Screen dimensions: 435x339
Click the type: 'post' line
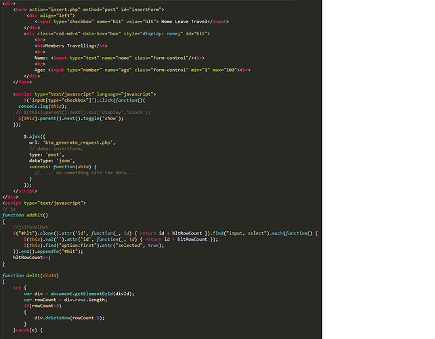point(47,155)
